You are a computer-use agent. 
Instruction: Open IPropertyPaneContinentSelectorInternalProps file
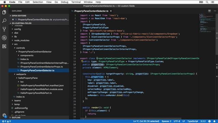pos(45,63)
